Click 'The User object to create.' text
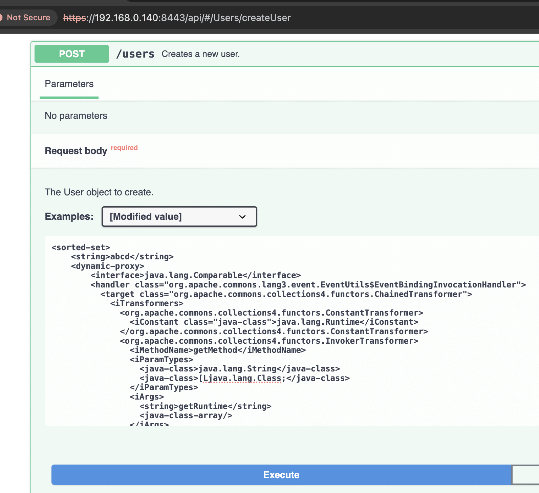The width and height of the screenshot is (539, 493). click(x=99, y=192)
